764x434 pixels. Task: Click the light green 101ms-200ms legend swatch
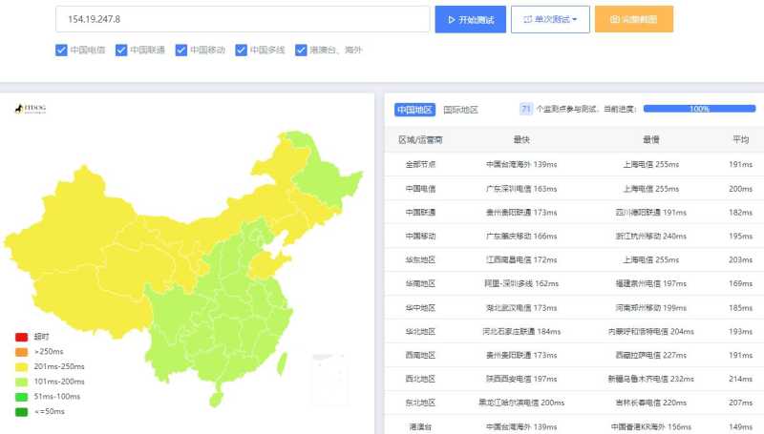[x=21, y=382]
